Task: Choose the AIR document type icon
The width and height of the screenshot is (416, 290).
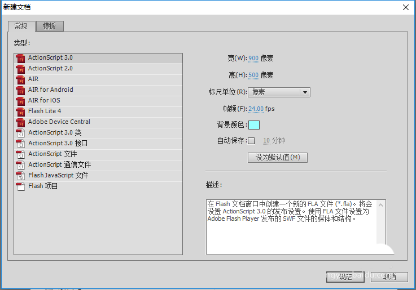Action: pyautogui.click(x=20, y=79)
